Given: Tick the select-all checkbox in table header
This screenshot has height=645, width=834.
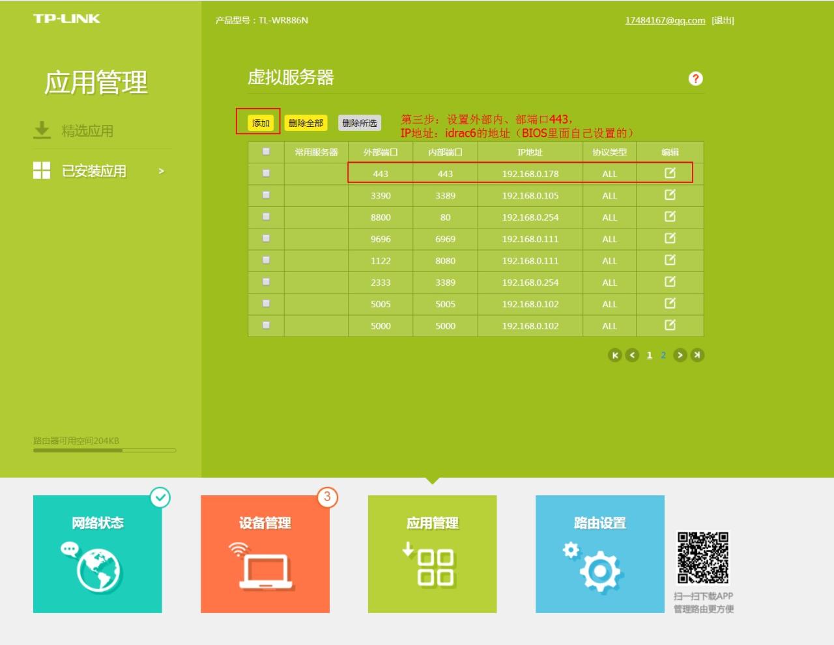Looking at the screenshot, I should coord(266,152).
